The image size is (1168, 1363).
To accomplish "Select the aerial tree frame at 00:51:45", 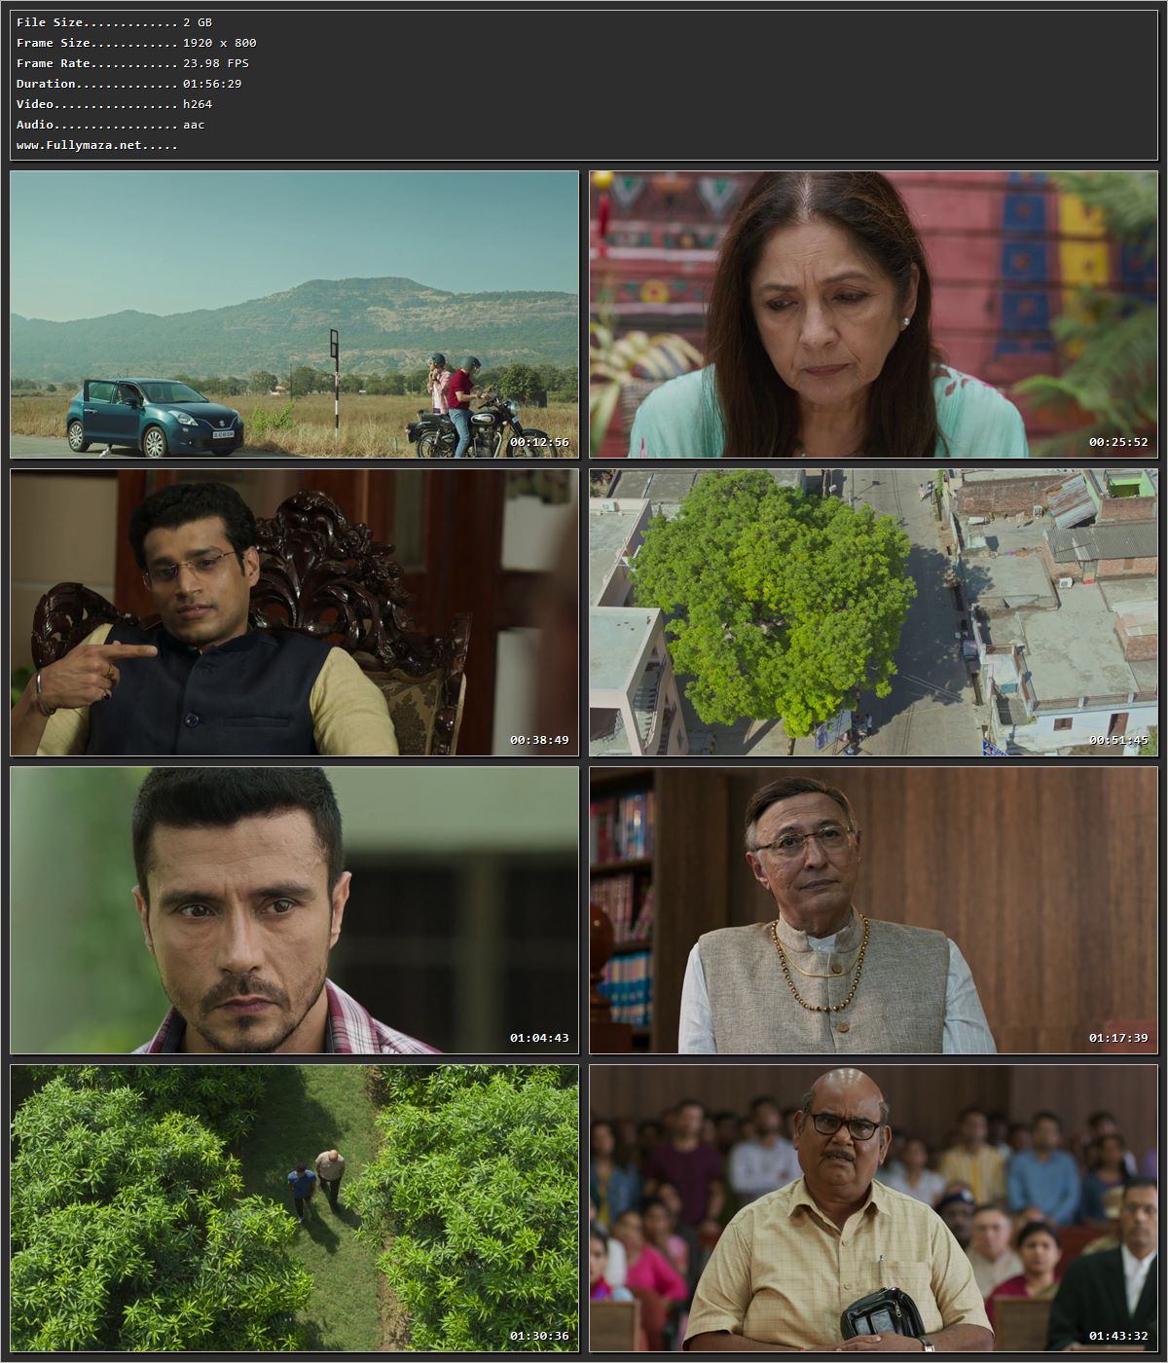I will 873,612.
